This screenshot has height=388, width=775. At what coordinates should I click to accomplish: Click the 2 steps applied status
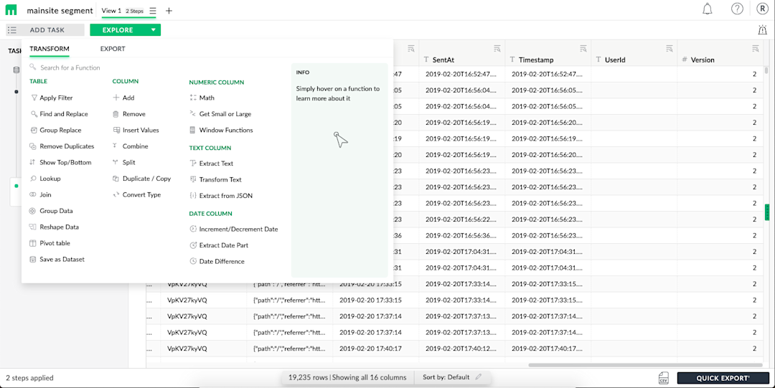tap(29, 378)
